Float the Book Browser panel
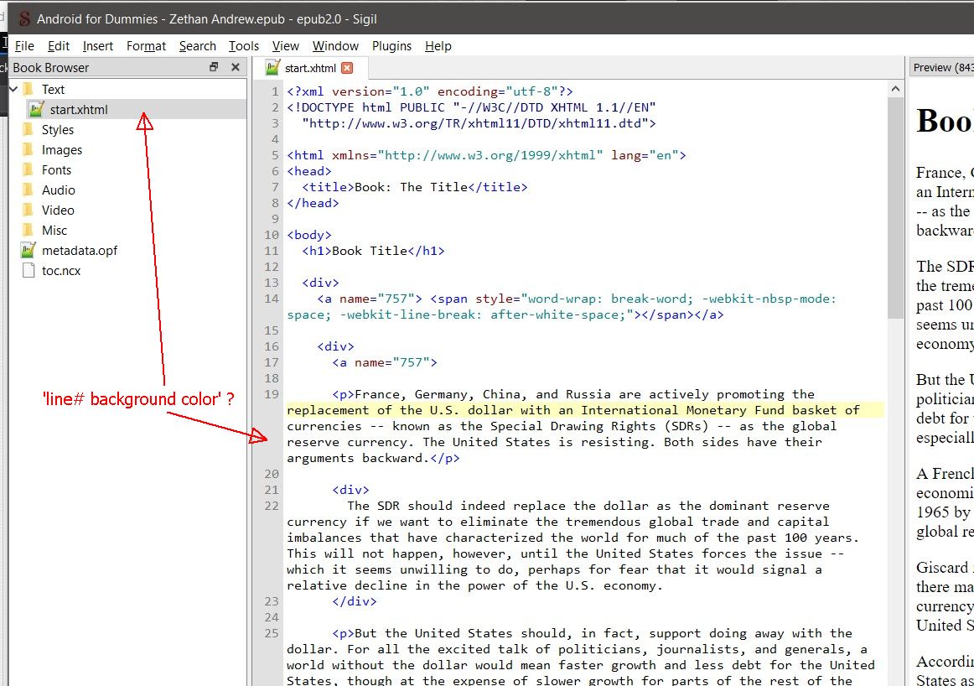This screenshot has height=686, width=974. click(x=214, y=67)
